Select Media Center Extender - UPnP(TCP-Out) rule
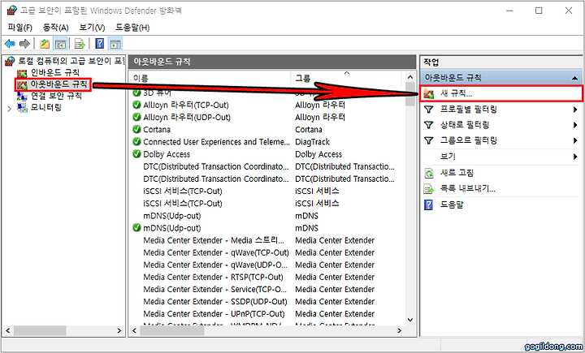 [214, 314]
